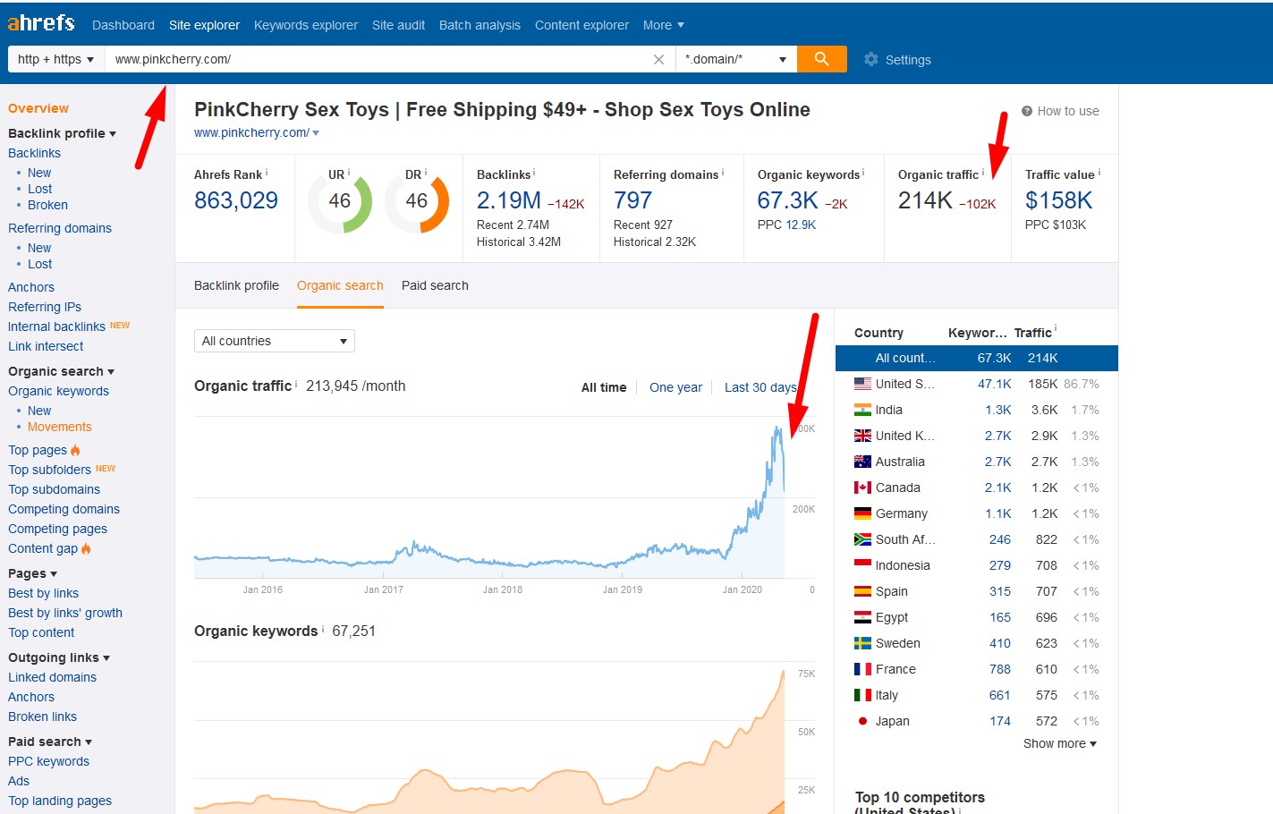Screen dimensions: 1273x814
Task: Click the Spain flag icon
Action: coord(862,591)
